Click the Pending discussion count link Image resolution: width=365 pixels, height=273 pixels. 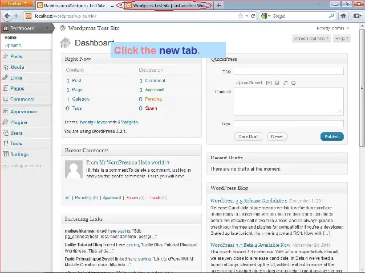pos(153,99)
